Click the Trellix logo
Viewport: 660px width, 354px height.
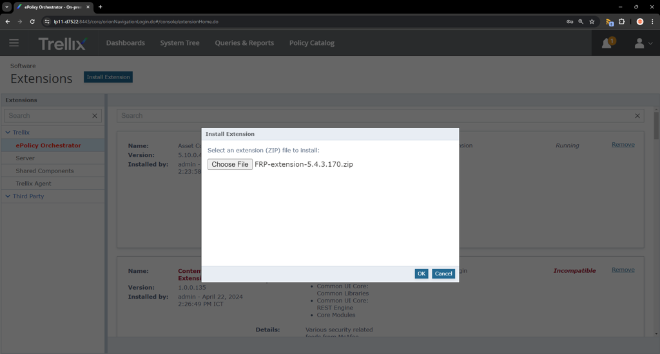pos(63,43)
